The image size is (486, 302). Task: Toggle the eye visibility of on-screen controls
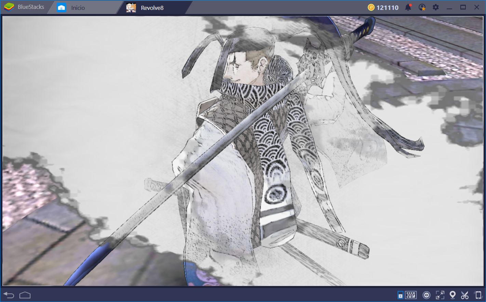426,295
